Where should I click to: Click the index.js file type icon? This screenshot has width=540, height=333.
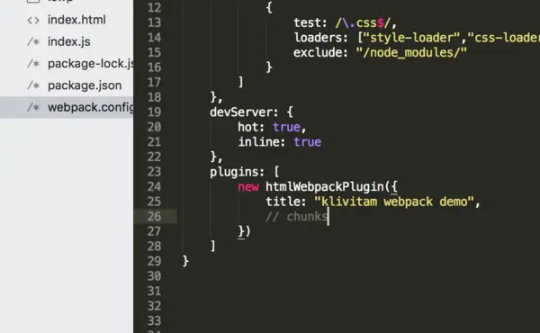(x=33, y=42)
